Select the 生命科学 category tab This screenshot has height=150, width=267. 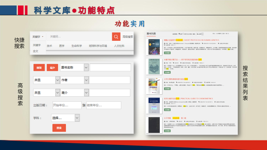click(76, 46)
